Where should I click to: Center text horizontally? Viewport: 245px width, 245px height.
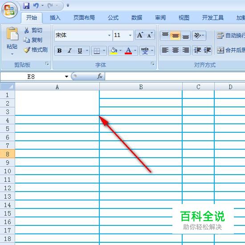coord(176,50)
